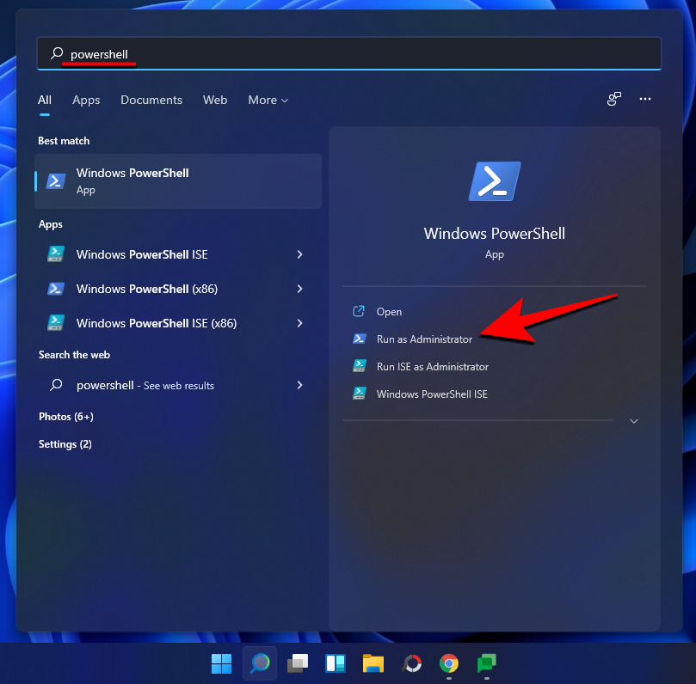Expand the Windows PowerShell ISE result arrow

[299, 254]
